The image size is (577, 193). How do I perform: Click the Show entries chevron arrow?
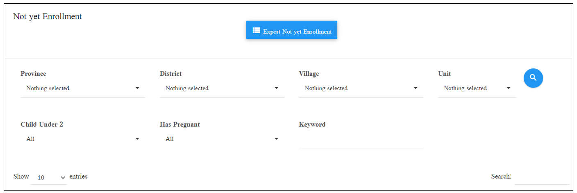click(x=63, y=177)
